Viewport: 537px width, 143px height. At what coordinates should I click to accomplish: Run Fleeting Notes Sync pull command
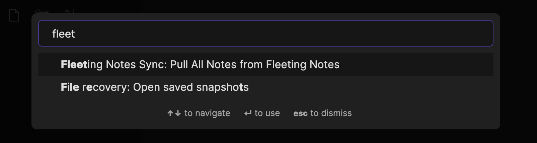pos(200,65)
